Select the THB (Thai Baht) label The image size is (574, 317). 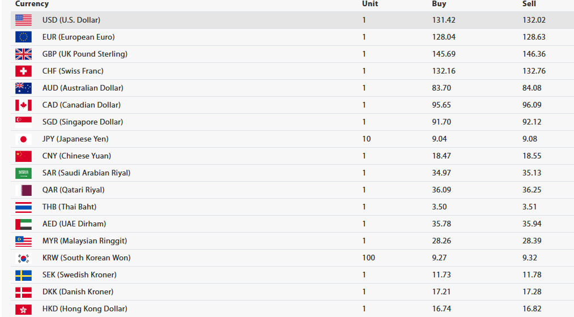70,207
